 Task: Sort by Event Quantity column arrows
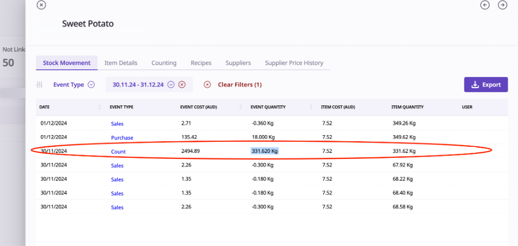(x=312, y=107)
